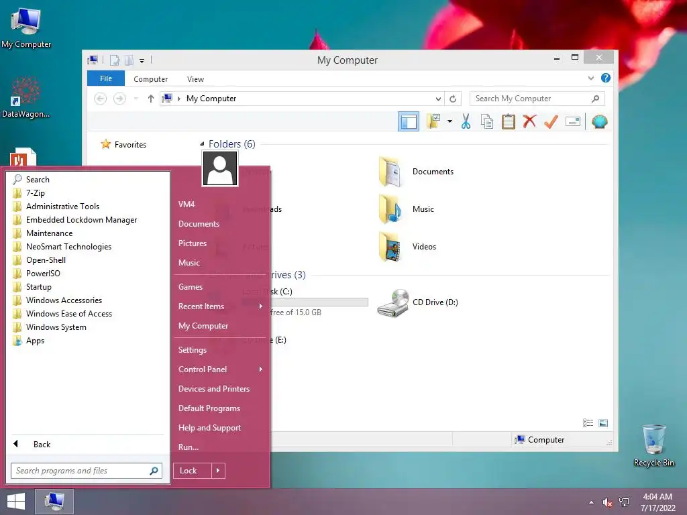Open shutdown options arrow next to Lock
The width and height of the screenshot is (687, 515).
pyautogui.click(x=218, y=471)
